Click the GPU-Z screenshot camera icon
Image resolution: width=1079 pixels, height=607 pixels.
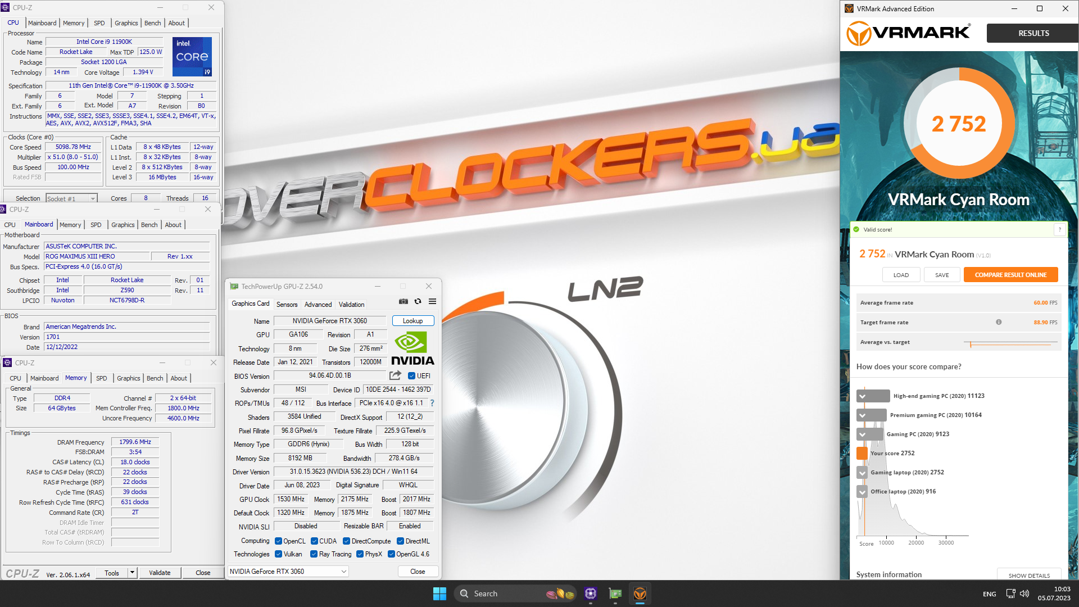click(404, 302)
